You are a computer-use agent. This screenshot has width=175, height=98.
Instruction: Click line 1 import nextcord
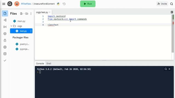(x=57, y=16)
